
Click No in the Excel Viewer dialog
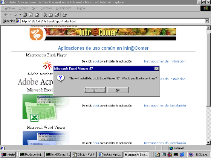click(x=118, y=90)
